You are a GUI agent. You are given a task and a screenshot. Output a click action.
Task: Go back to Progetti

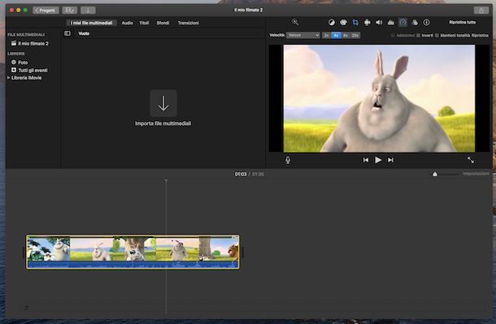(46, 10)
